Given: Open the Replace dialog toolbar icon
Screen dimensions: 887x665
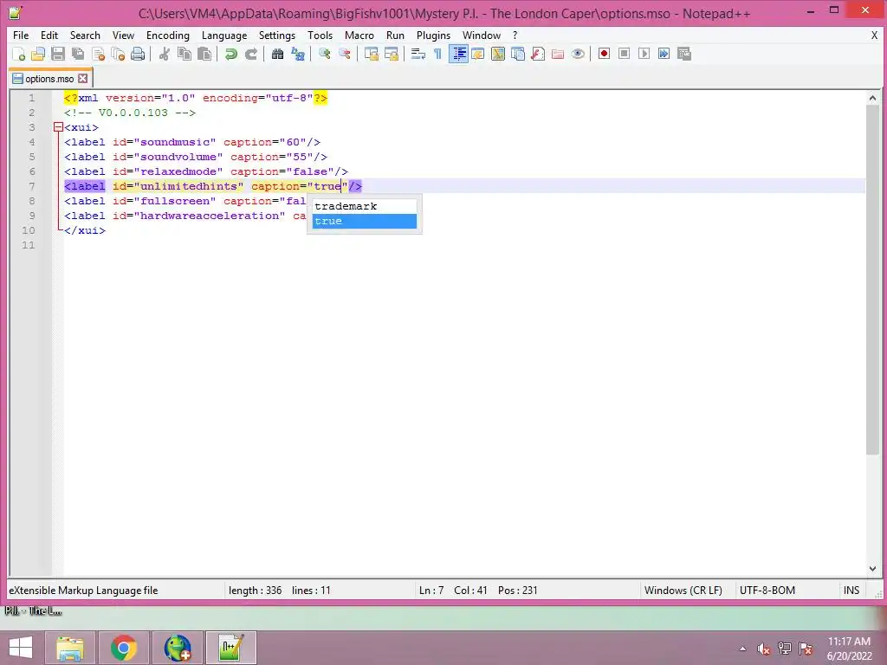Looking at the screenshot, I should [x=298, y=54].
